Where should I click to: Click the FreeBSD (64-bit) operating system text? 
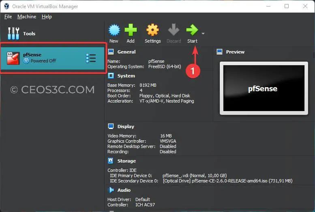(165, 66)
